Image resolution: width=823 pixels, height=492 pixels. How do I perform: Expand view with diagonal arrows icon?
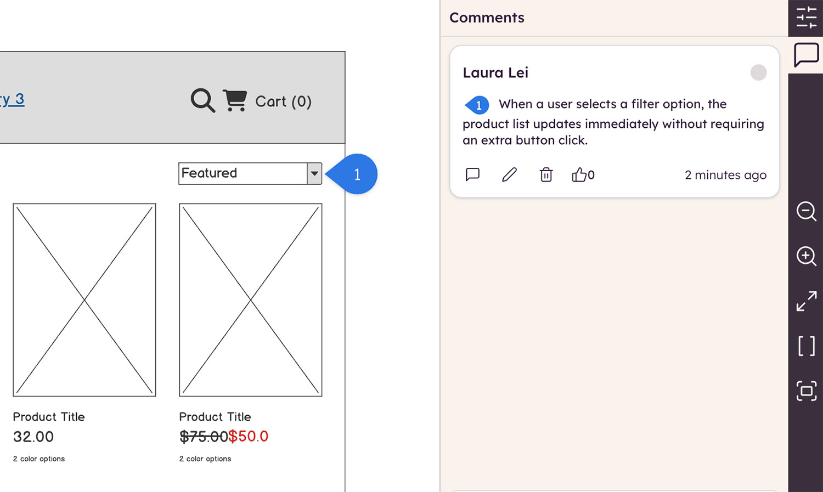pyautogui.click(x=806, y=301)
